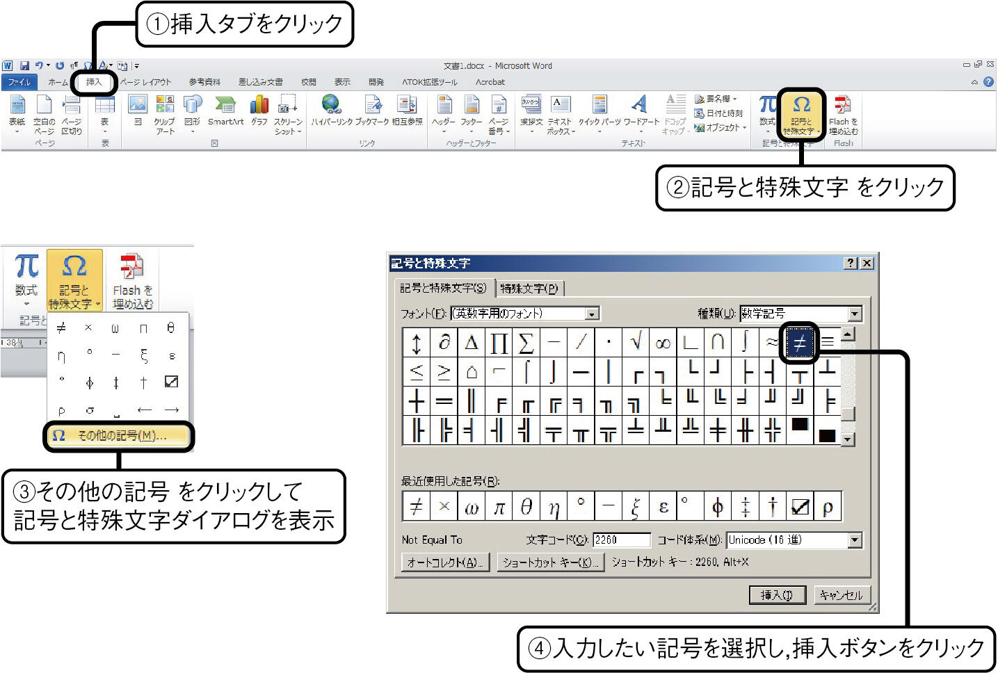Click the グラフ chart icon
Screen dimensions: 998x673
259,106
